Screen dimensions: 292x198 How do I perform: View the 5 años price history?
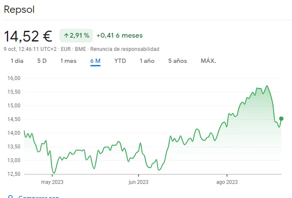[178, 61]
